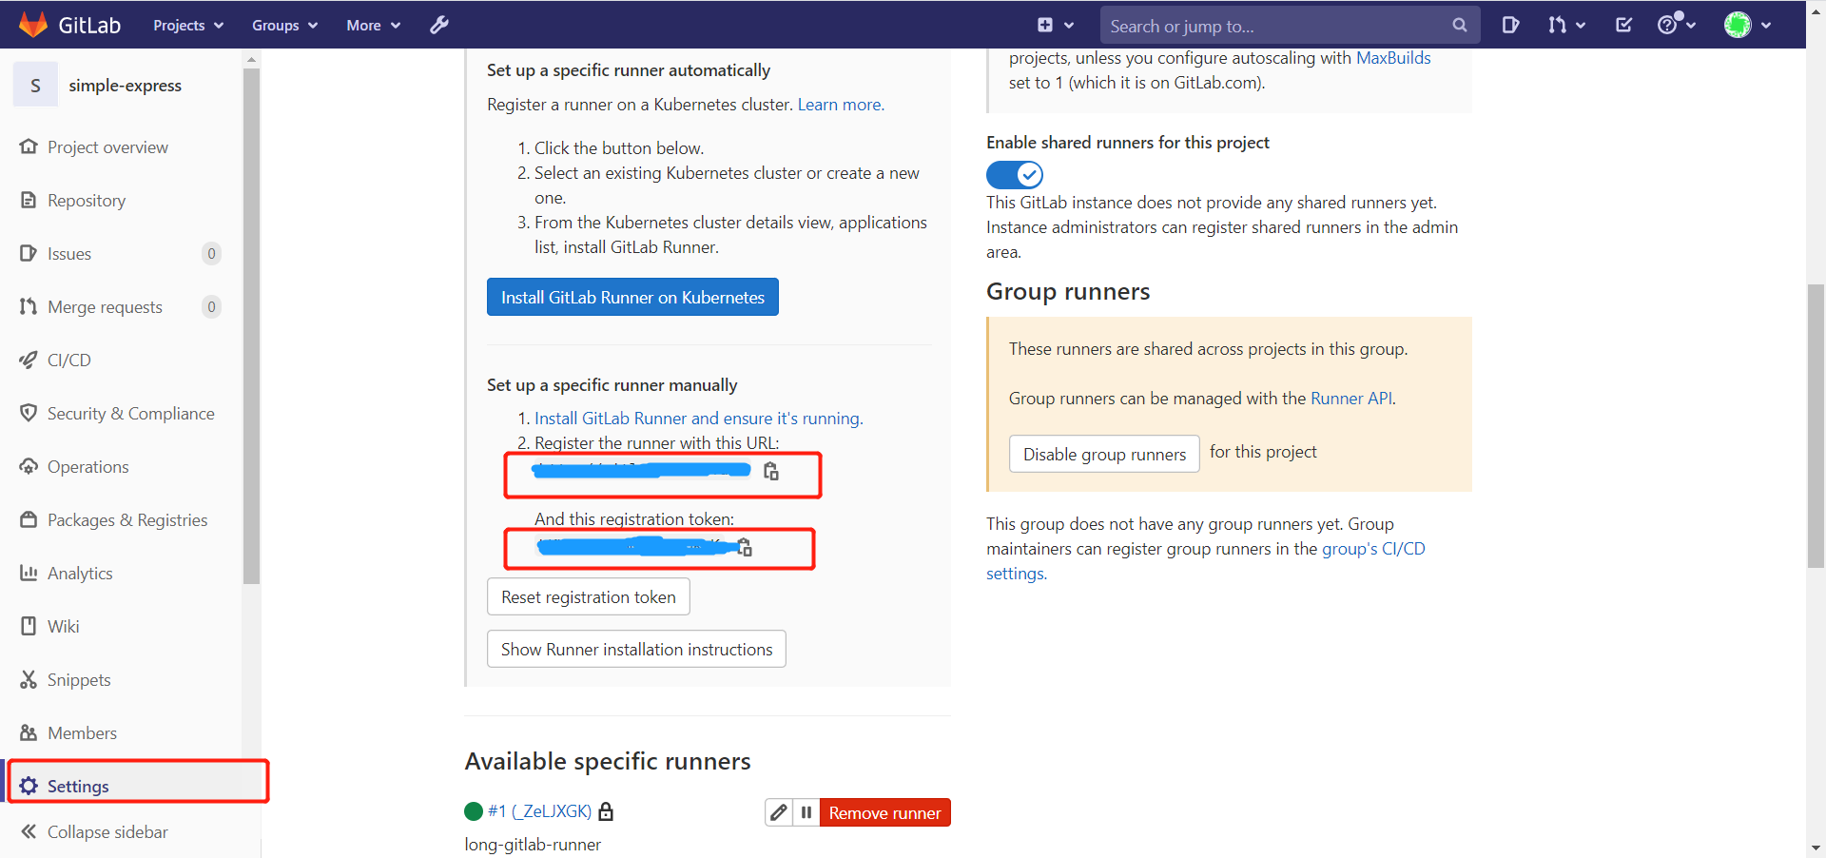Pause runner #1
This screenshot has height=858, width=1826.
point(806,812)
